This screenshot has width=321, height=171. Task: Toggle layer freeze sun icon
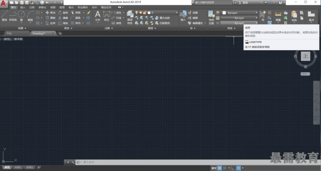[141, 12]
